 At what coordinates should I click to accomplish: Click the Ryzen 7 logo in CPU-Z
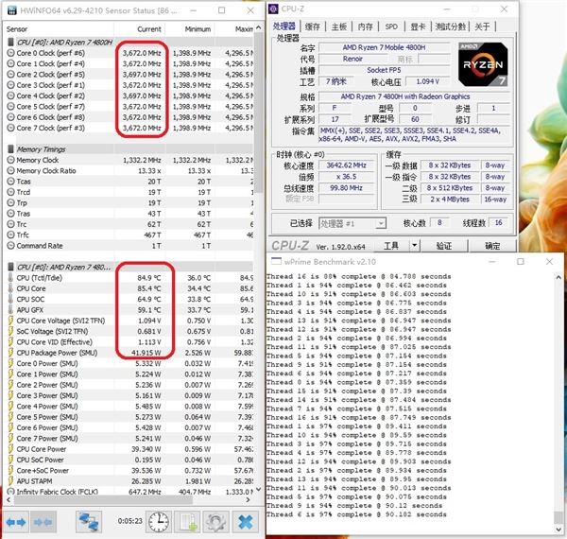click(483, 64)
